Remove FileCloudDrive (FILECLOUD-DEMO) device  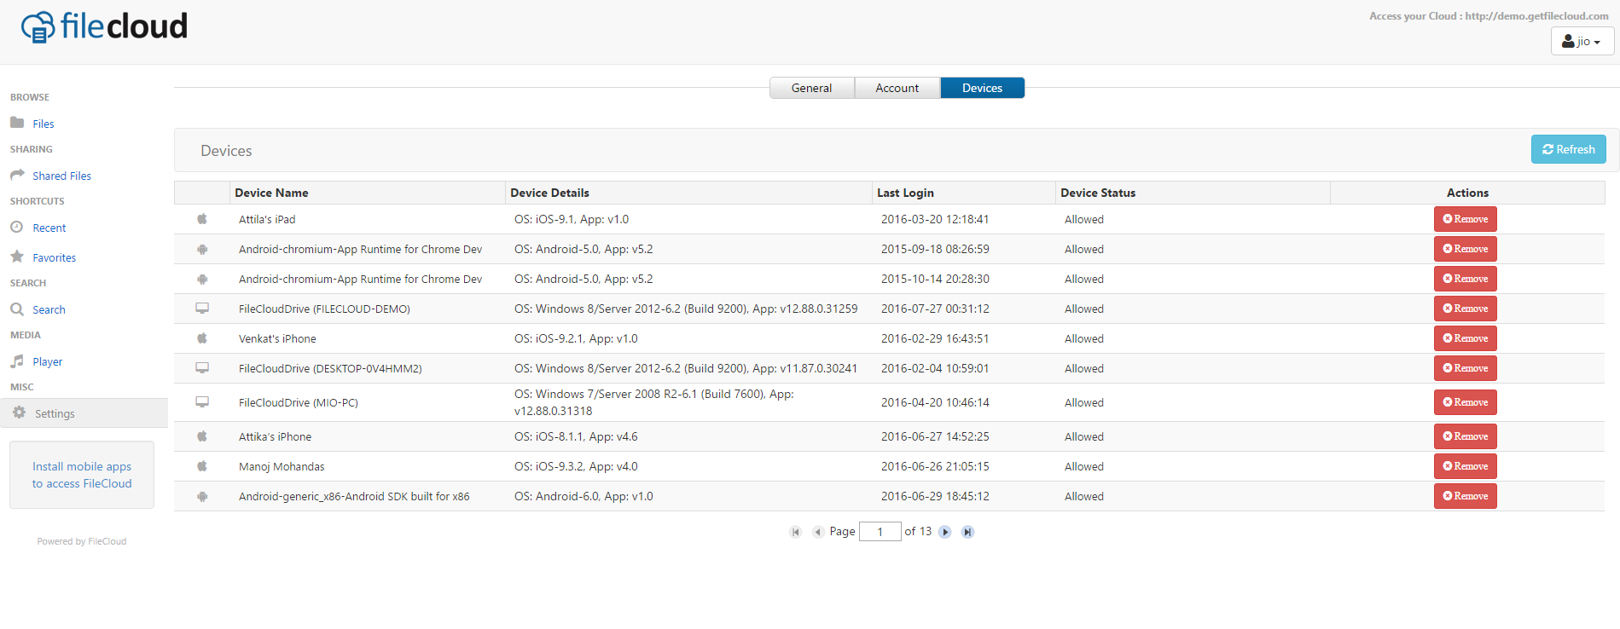pos(1466,309)
